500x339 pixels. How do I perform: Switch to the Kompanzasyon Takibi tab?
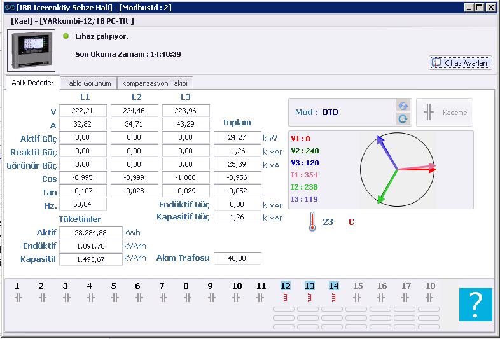pos(155,83)
